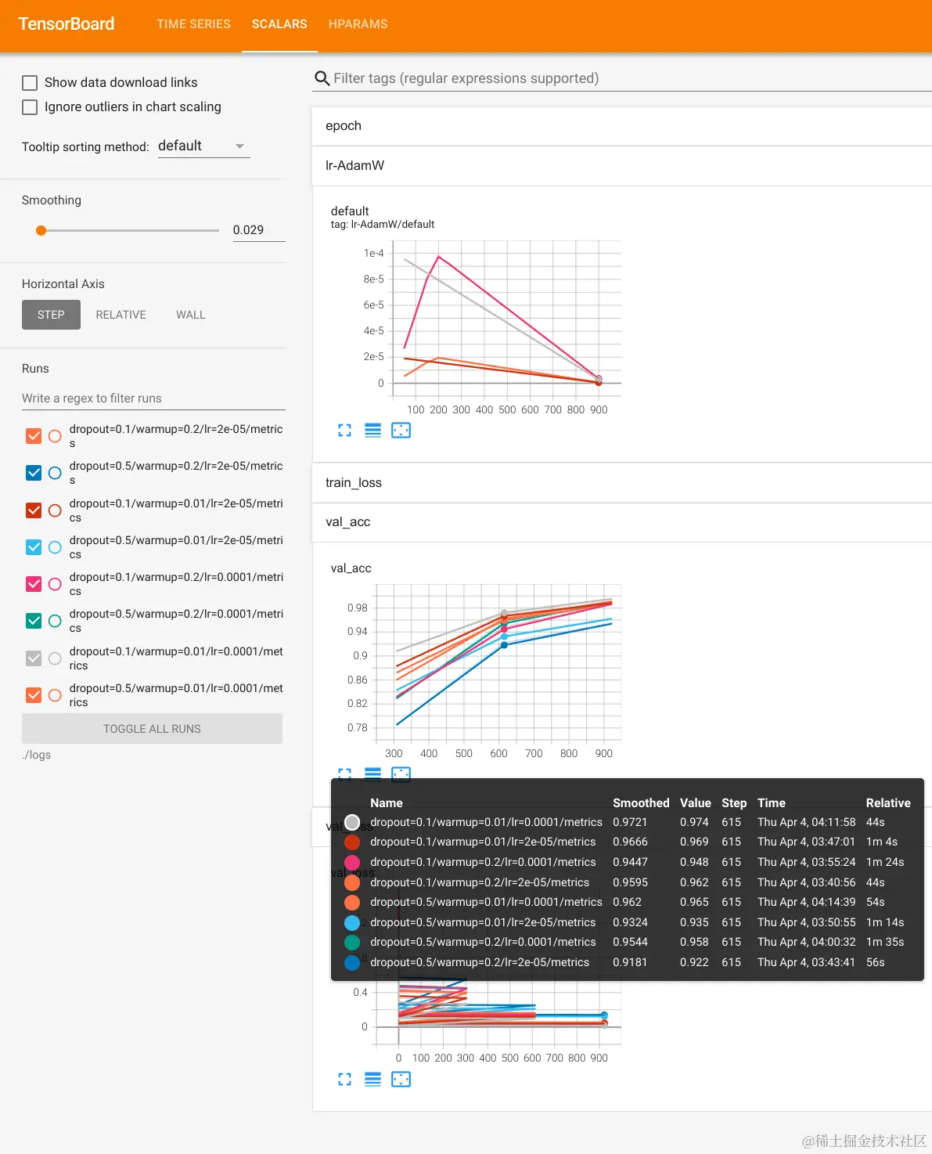Toggle y-axis log scale on val_acc chart
This screenshot has width=932, height=1154.
[x=372, y=774]
